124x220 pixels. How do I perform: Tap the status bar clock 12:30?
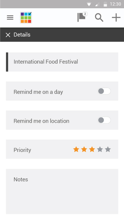[x=115, y=4]
